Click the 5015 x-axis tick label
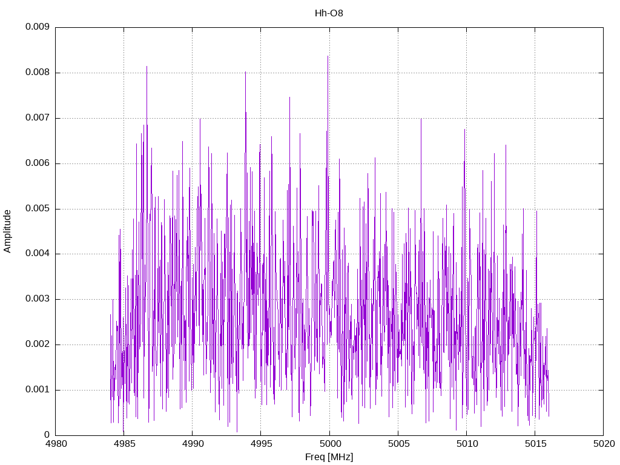 tap(535, 444)
